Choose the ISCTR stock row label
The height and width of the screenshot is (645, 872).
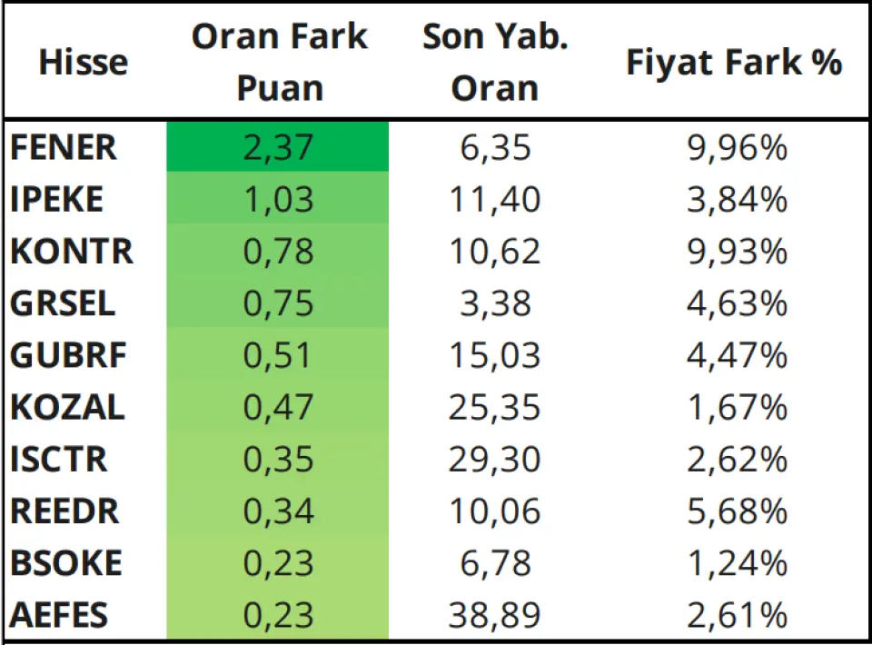point(58,460)
